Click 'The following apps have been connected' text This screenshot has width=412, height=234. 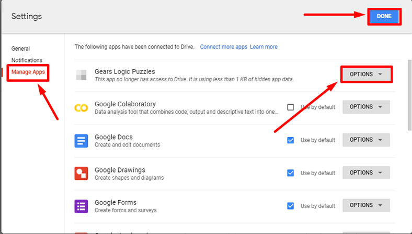[134, 47]
